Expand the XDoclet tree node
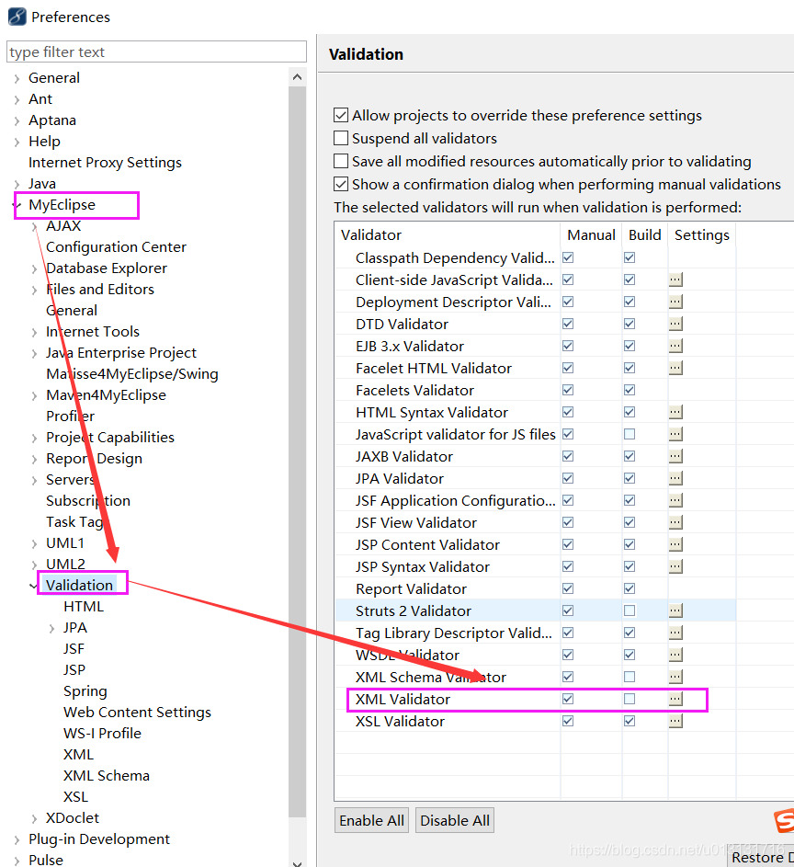Screen dimensions: 794x867 coord(34,818)
